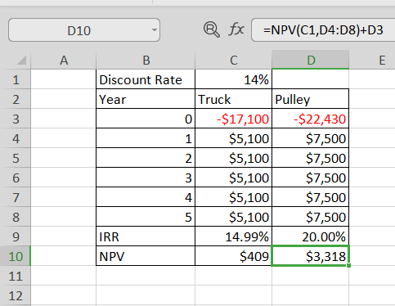Select Pulley $7,500 in Year 4 row
This screenshot has width=395, height=306.
[x=311, y=197]
